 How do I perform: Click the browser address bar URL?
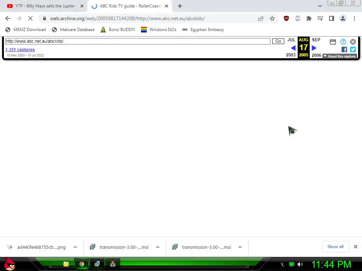[x=127, y=18]
